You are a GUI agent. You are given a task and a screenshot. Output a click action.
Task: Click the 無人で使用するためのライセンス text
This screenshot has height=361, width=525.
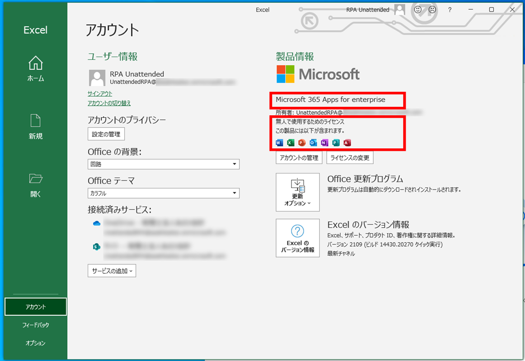(x=310, y=121)
